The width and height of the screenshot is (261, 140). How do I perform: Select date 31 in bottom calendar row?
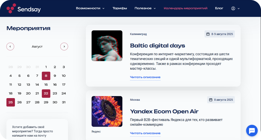click(64, 102)
